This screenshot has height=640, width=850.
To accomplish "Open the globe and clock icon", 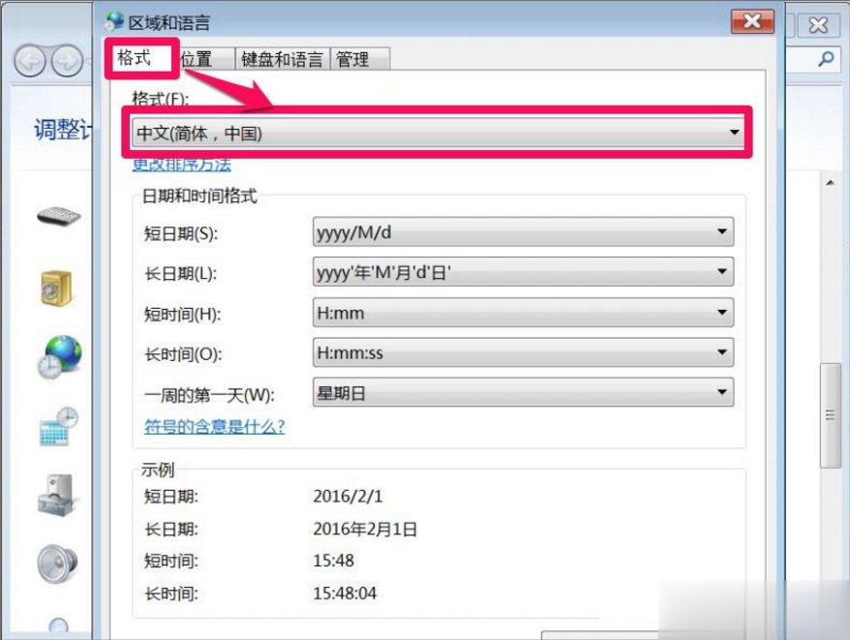I will [60, 356].
